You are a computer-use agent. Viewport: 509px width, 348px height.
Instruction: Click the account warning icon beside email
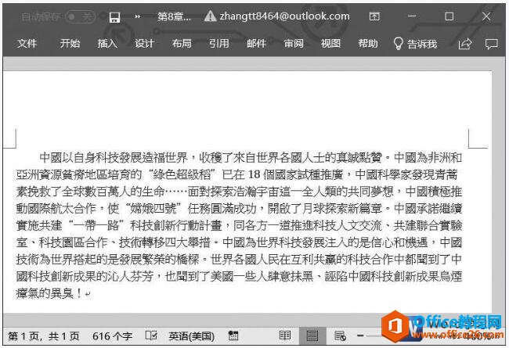pos(209,16)
